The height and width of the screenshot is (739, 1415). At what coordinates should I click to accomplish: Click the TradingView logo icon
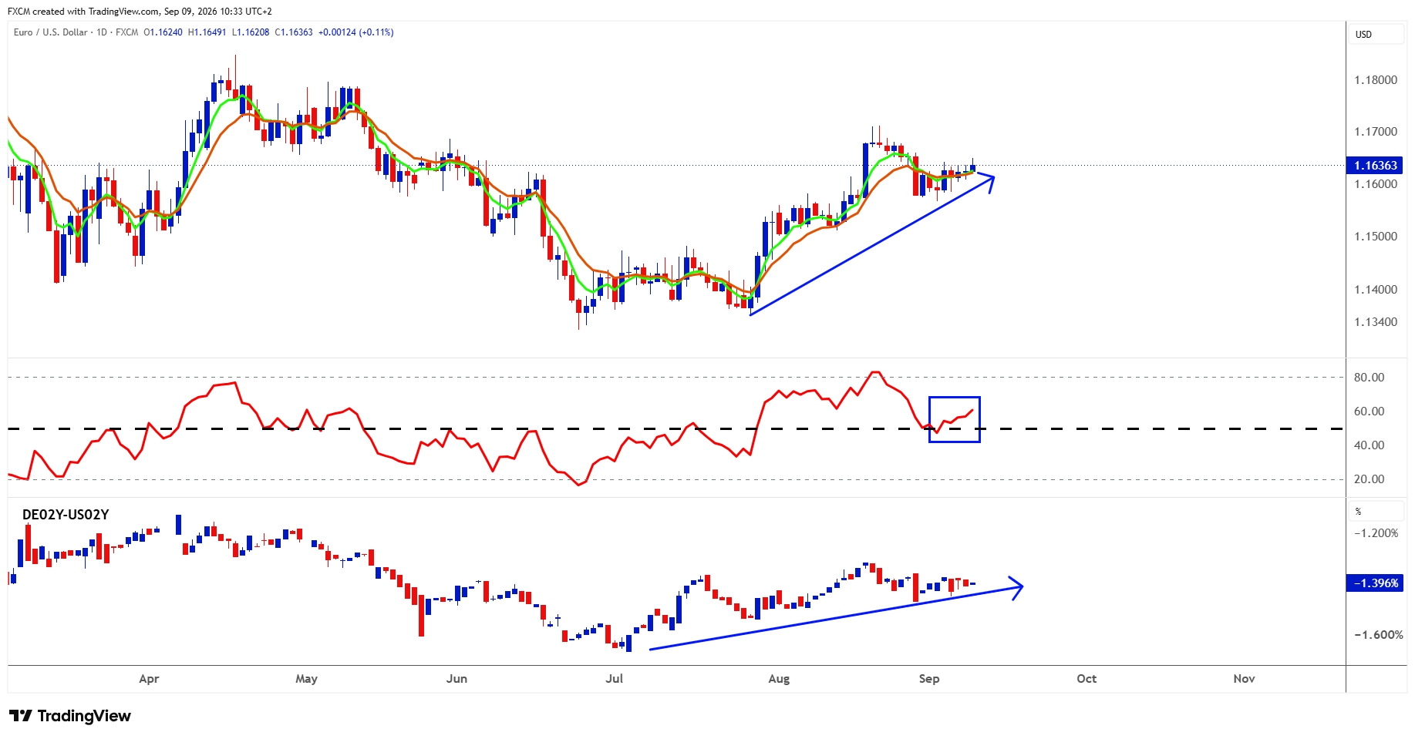click(x=21, y=716)
